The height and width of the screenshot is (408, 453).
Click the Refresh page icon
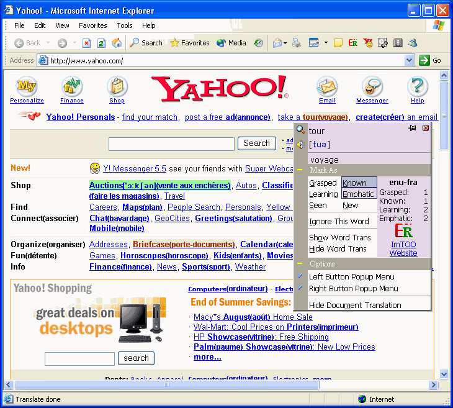101,43
